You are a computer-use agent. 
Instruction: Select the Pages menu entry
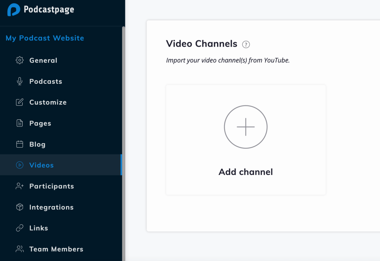pos(40,123)
